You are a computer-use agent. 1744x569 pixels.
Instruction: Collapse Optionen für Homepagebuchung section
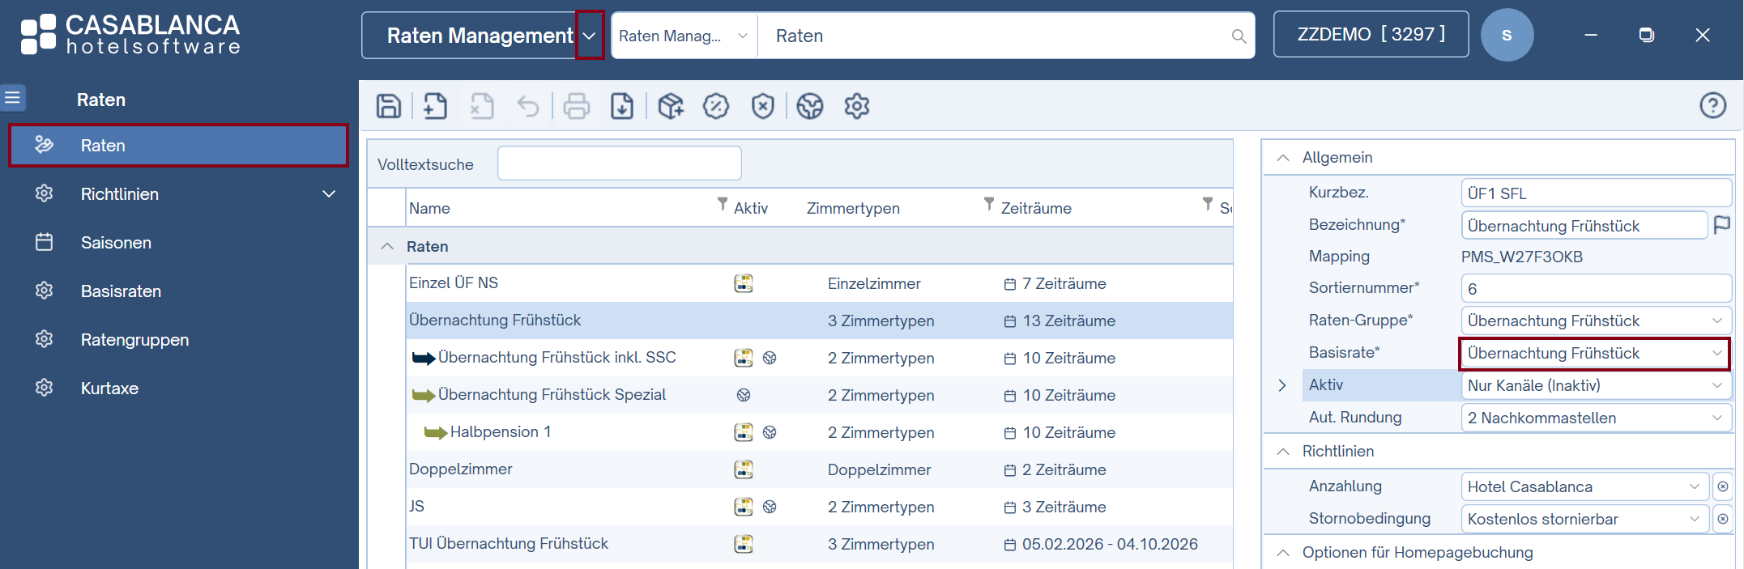point(1283,553)
